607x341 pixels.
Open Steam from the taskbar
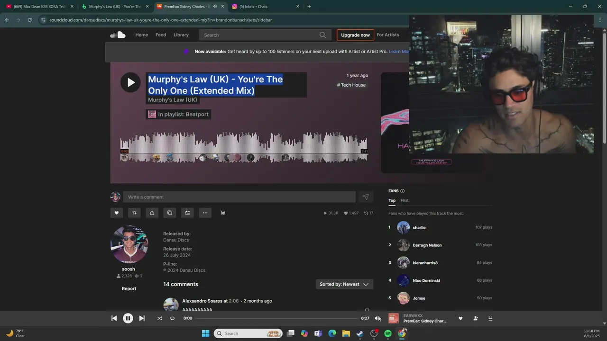pos(360,333)
